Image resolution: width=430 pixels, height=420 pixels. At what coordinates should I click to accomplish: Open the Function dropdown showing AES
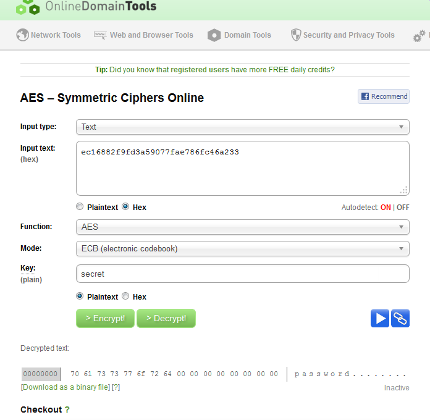[242, 227]
